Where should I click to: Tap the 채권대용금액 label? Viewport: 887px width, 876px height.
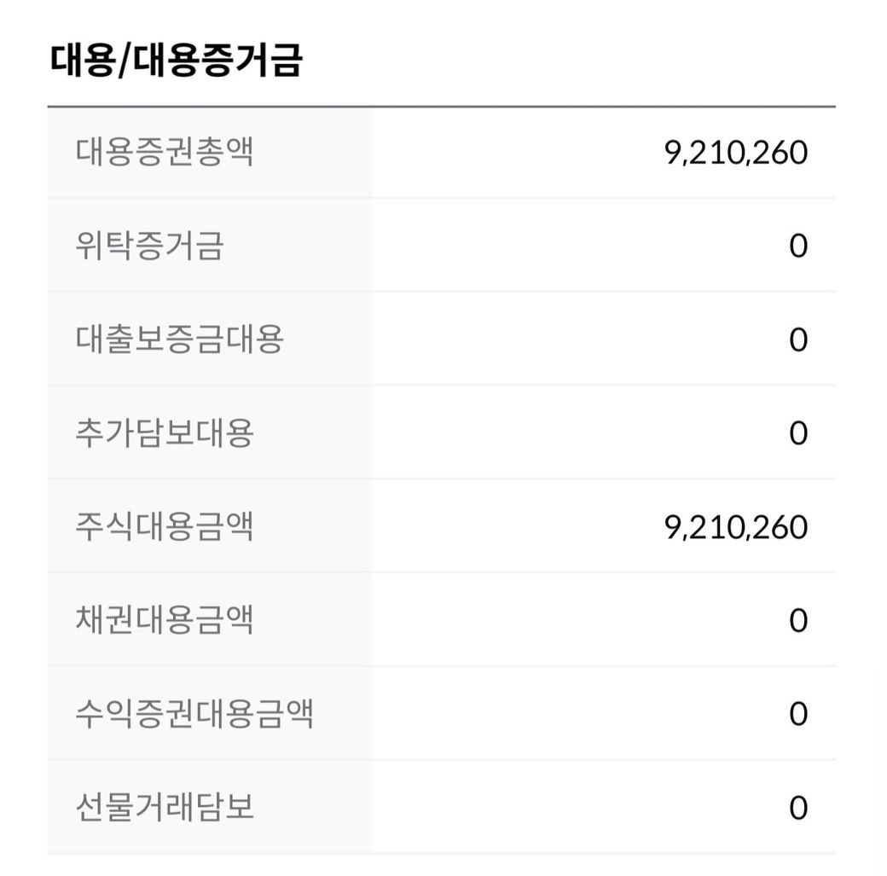pyautogui.click(x=165, y=620)
